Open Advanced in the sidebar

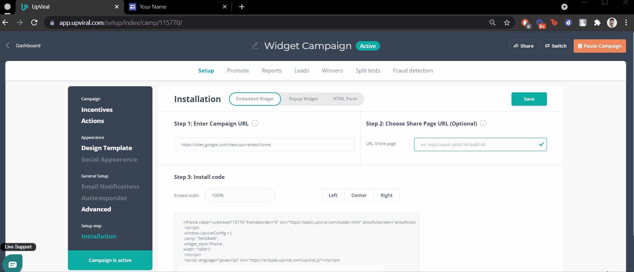tap(96, 209)
